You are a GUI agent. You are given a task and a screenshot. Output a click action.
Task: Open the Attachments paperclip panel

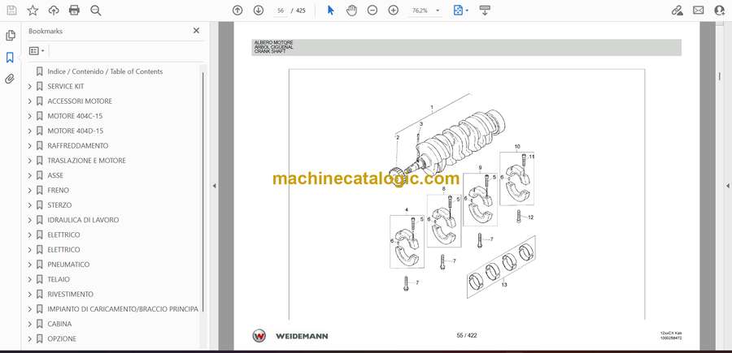coord(10,79)
